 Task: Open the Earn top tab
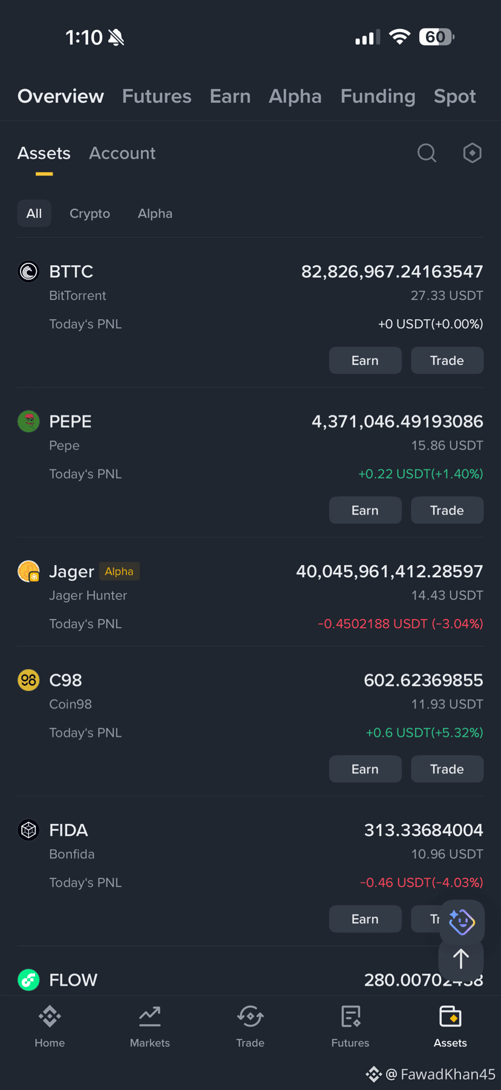[x=230, y=96]
